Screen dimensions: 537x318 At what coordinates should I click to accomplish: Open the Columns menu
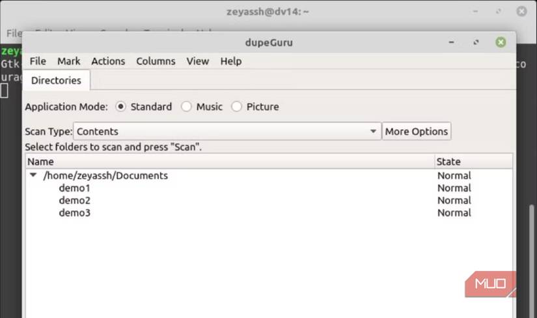156,61
